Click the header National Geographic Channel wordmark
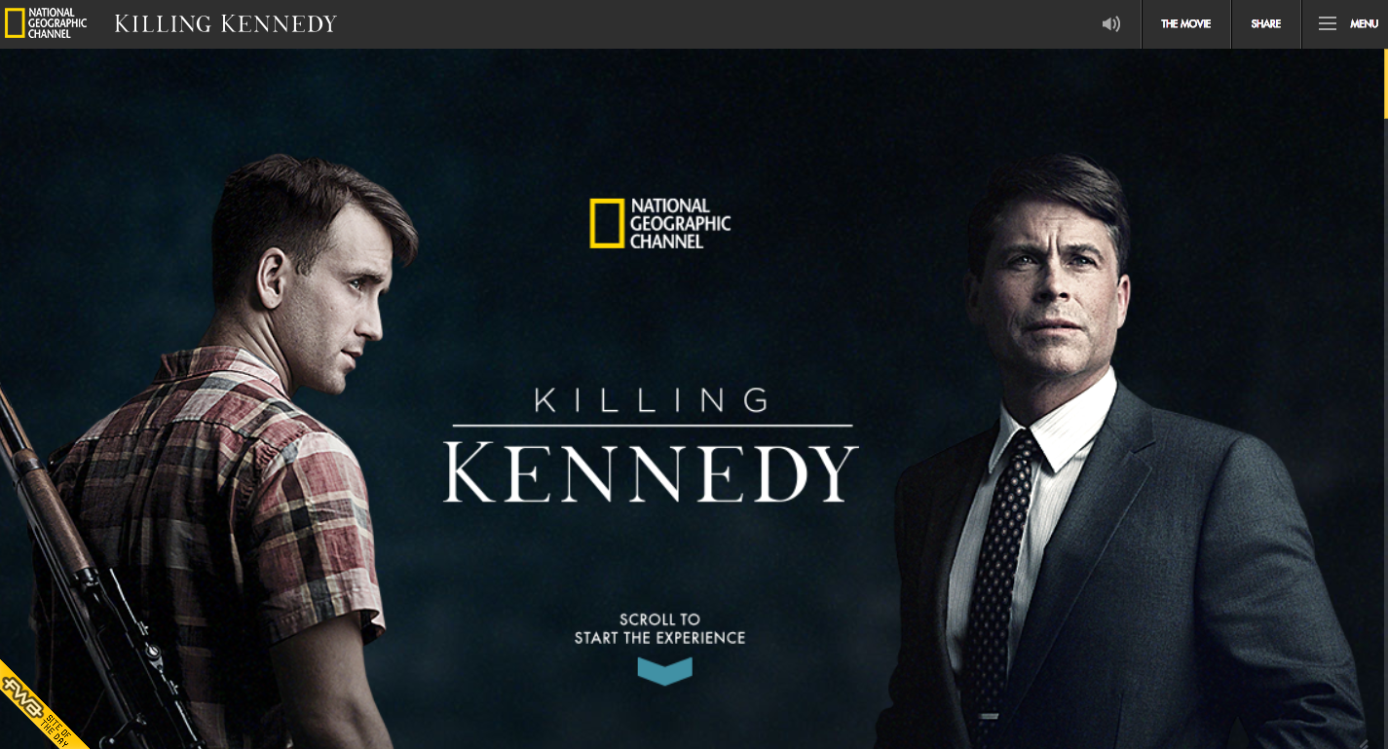This screenshot has height=749, width=1388. click(57, 23)
